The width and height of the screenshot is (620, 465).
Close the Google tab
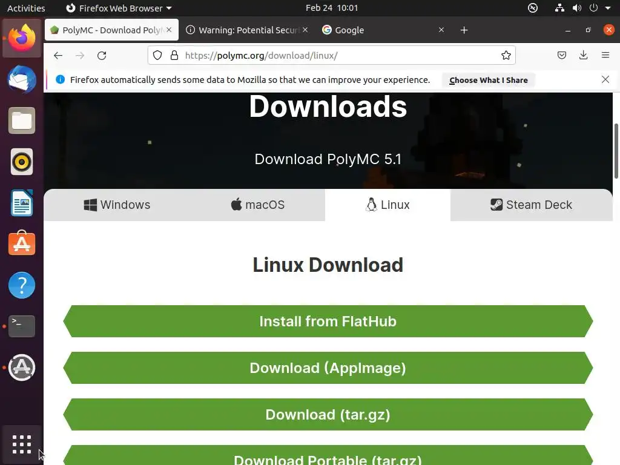point(441,30)
